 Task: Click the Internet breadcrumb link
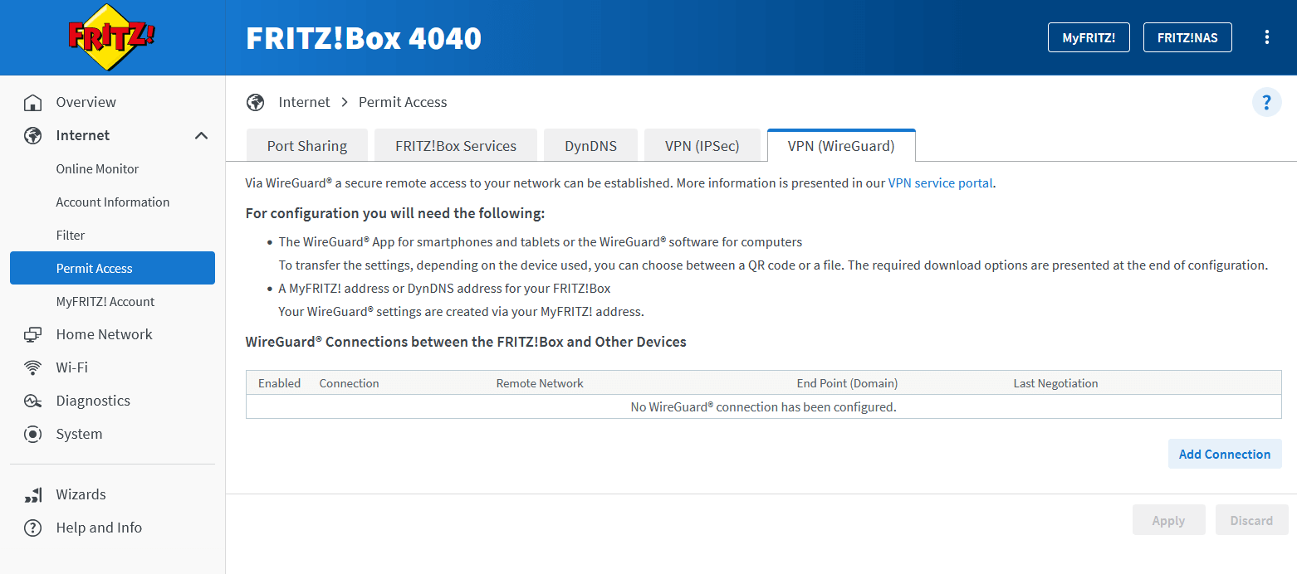click(x=304, y=102)
